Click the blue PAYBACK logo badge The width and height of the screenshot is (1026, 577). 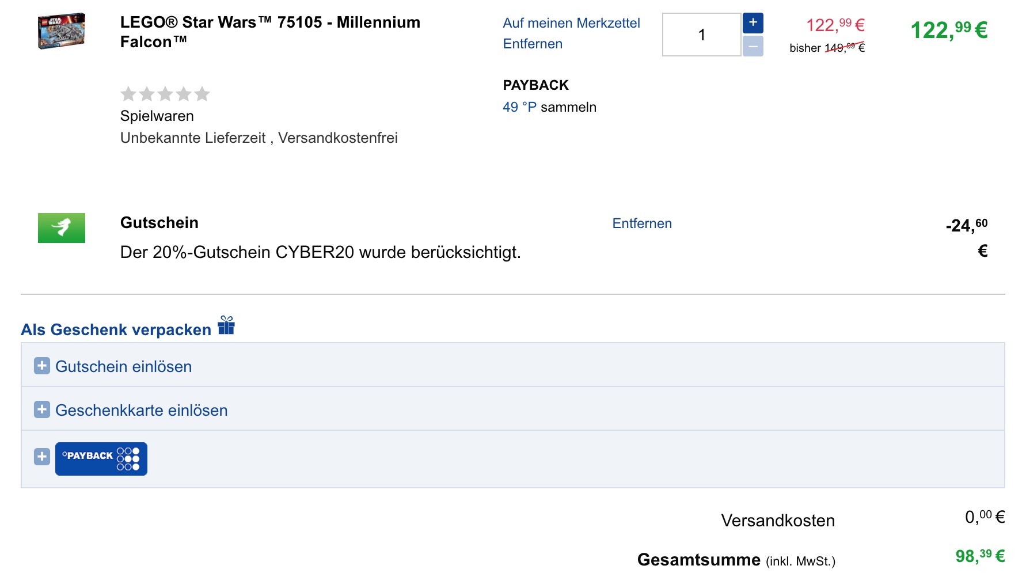101,459
